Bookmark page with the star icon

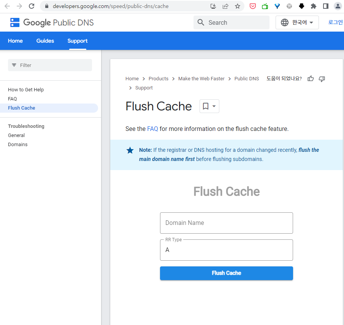point(238,6)
